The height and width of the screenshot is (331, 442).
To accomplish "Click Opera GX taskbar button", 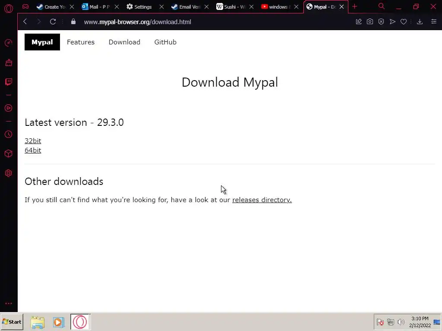I will 80,322.
